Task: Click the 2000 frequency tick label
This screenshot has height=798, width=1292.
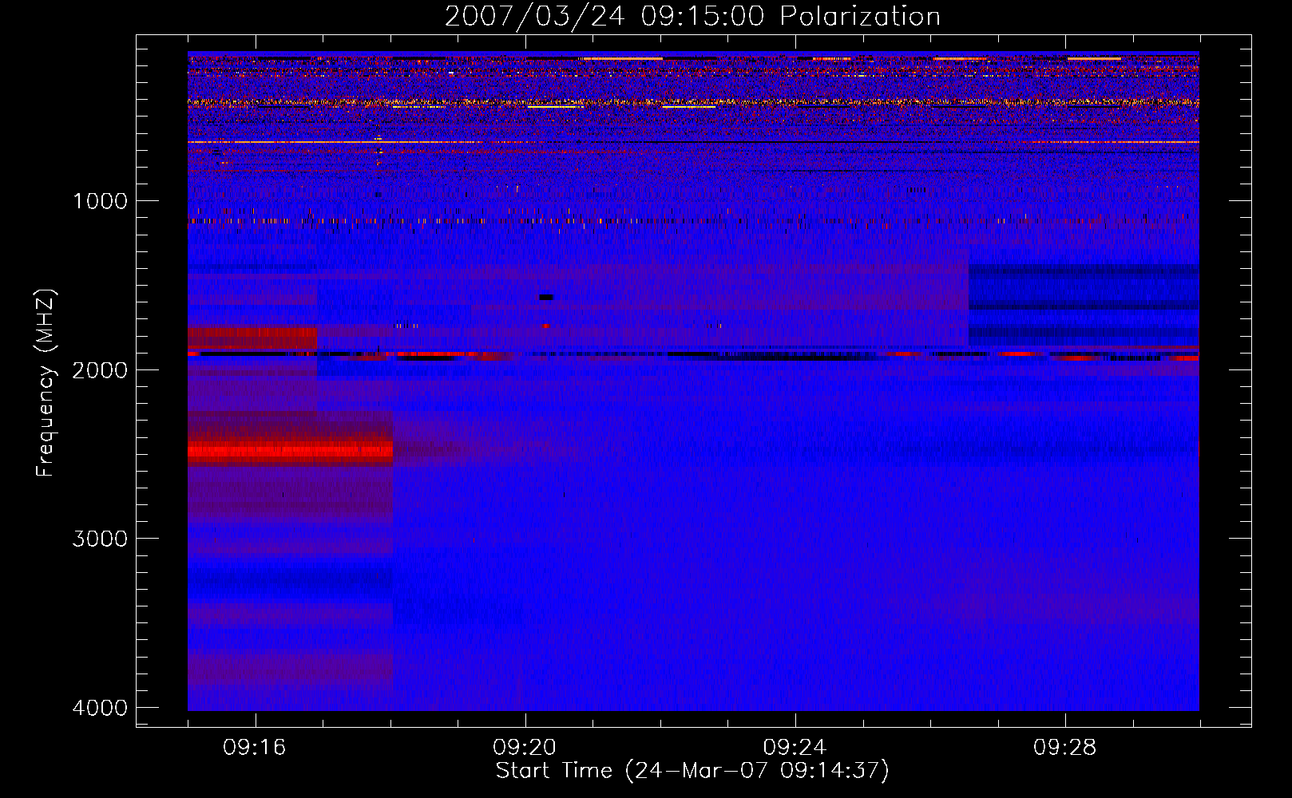Action: click(100, 369)
